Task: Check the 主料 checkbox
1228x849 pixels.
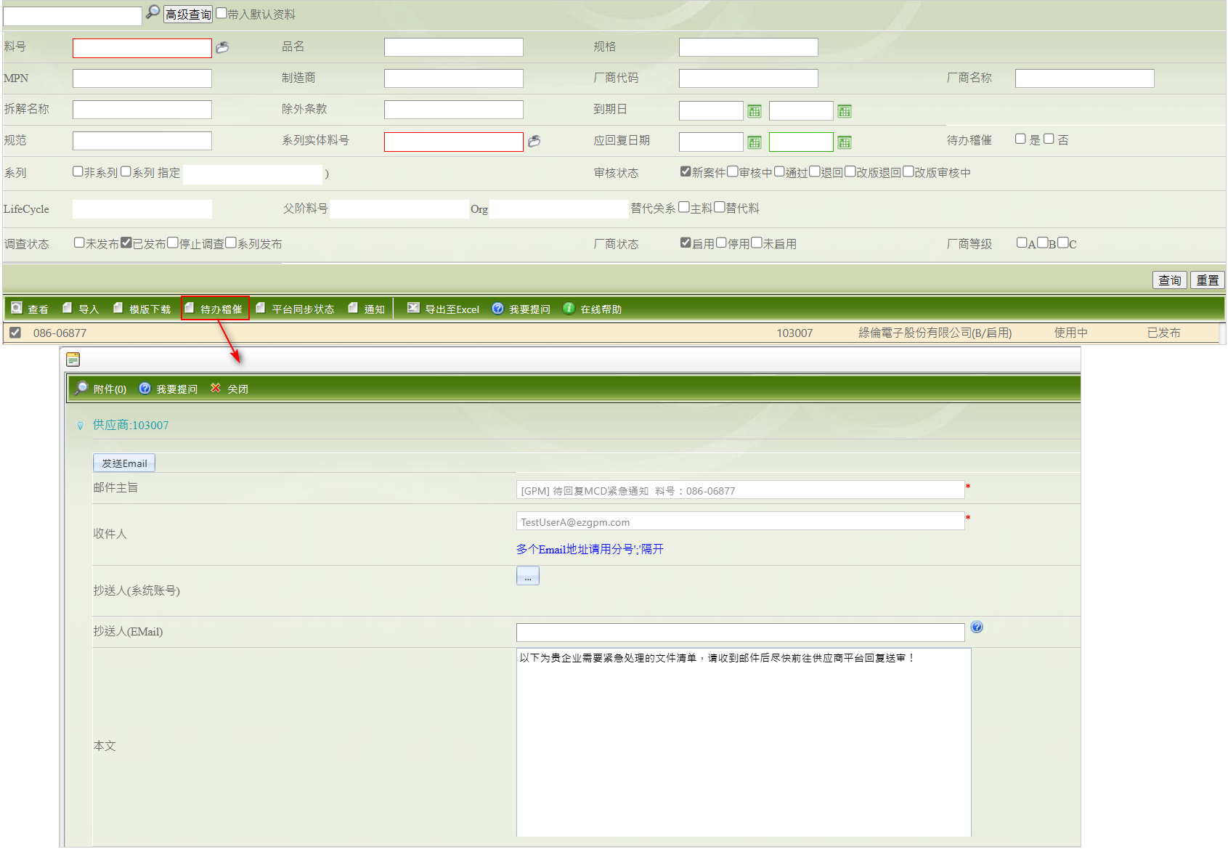Action: pyautogui.click(x=683, y=207)
